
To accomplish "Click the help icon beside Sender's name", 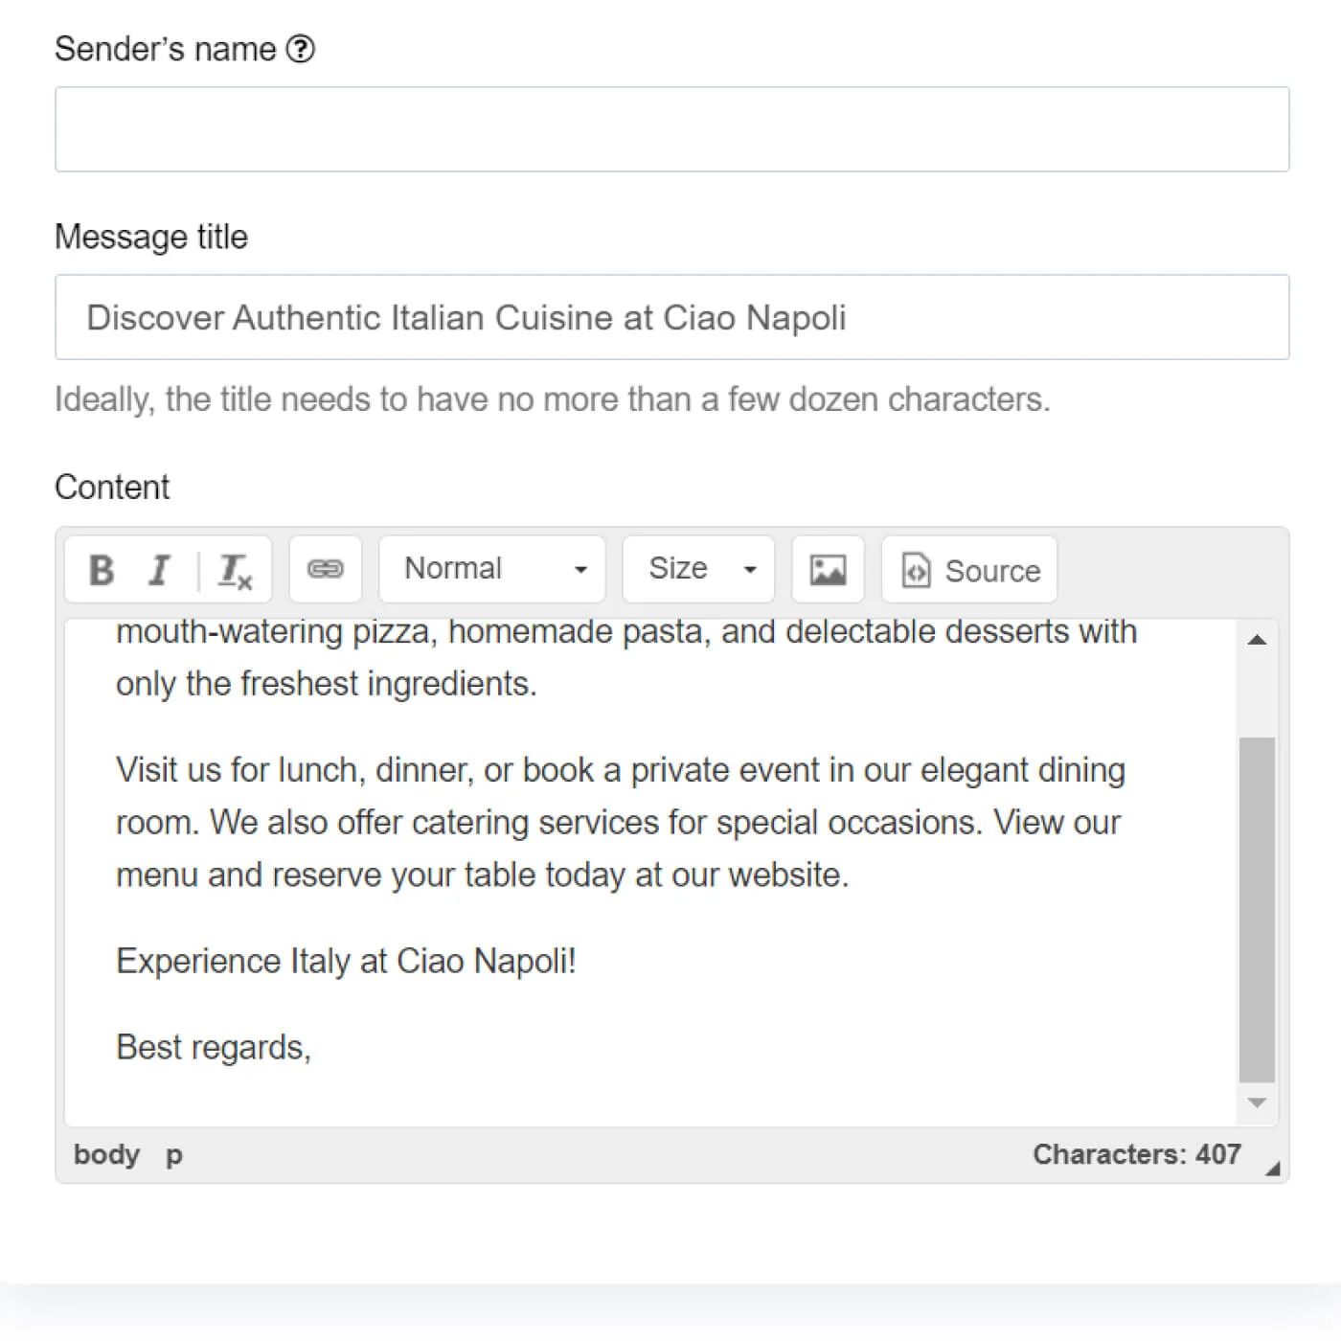I will [x=301, y=49].
